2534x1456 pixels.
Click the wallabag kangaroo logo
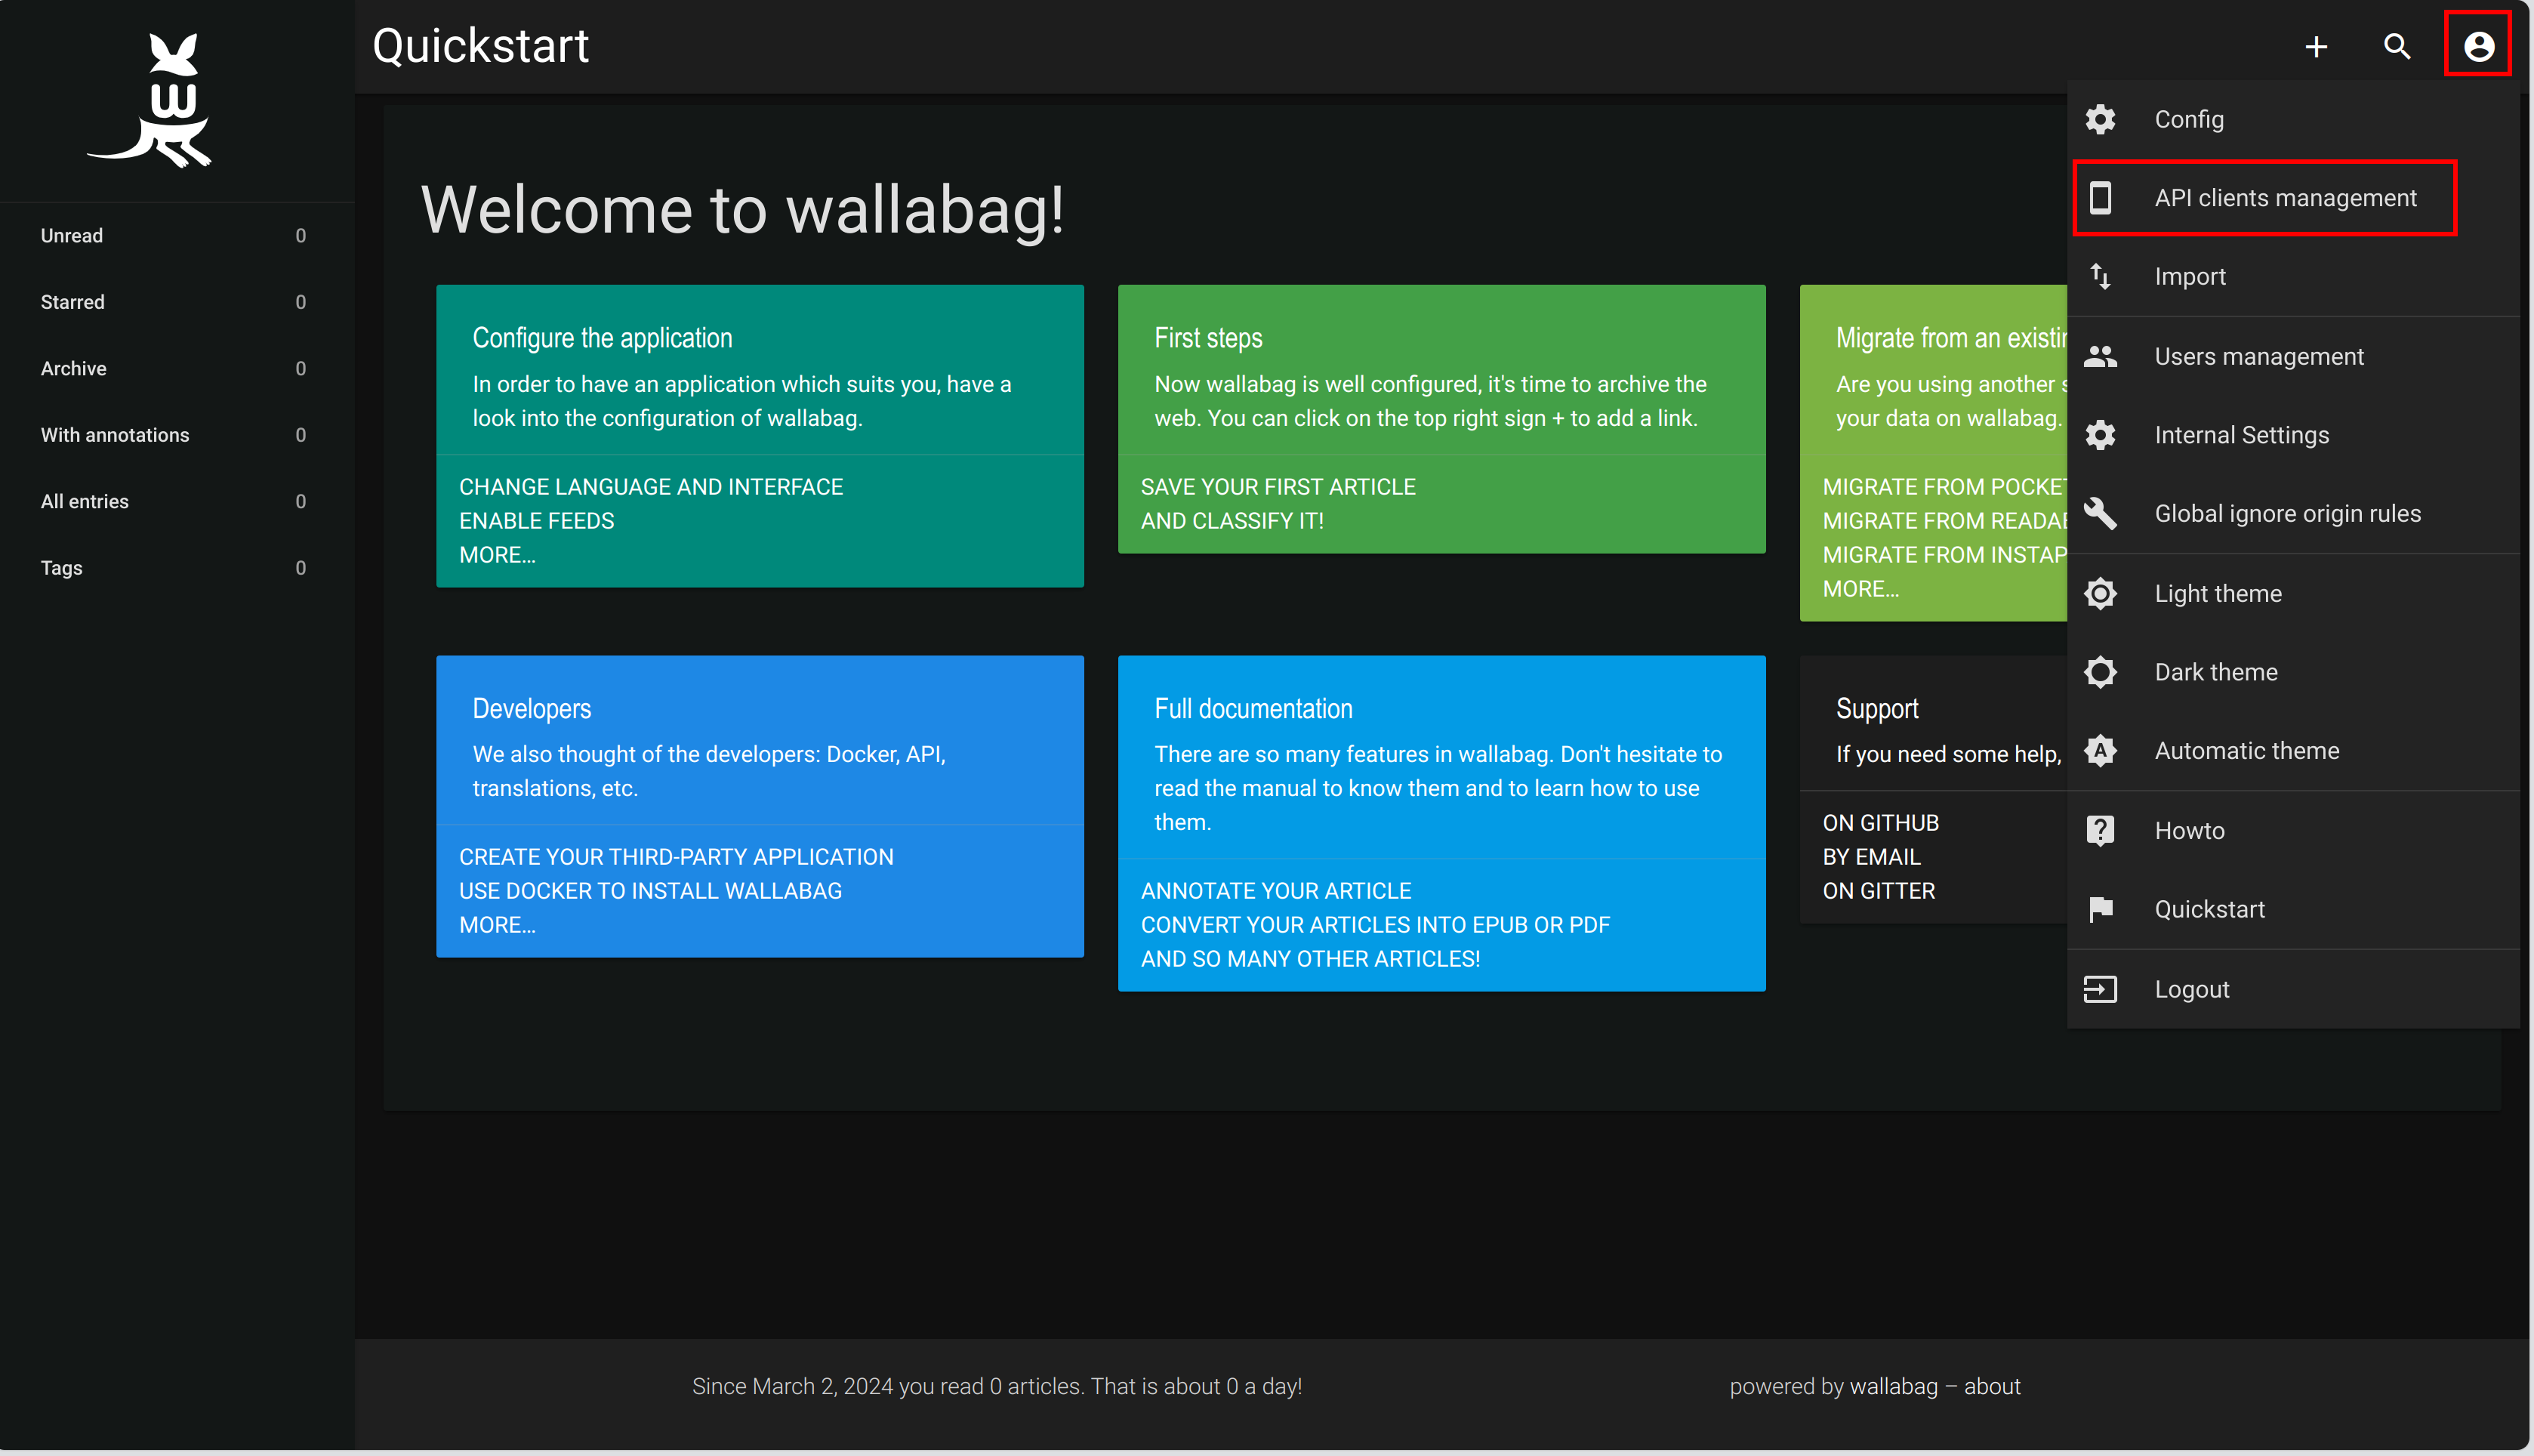(x=150, y=100)
